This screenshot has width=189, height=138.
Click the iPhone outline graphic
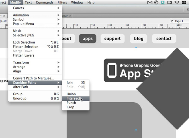click(x=112, y=70)
